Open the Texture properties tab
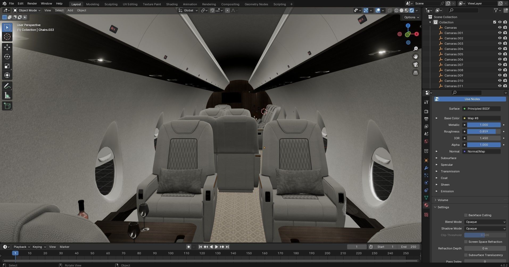 click(426, 214)
